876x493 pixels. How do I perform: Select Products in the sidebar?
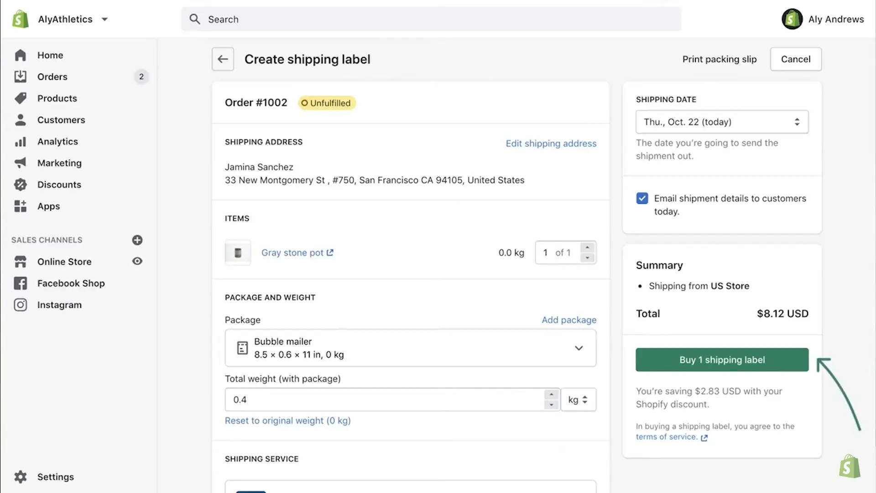coord(57,98)
